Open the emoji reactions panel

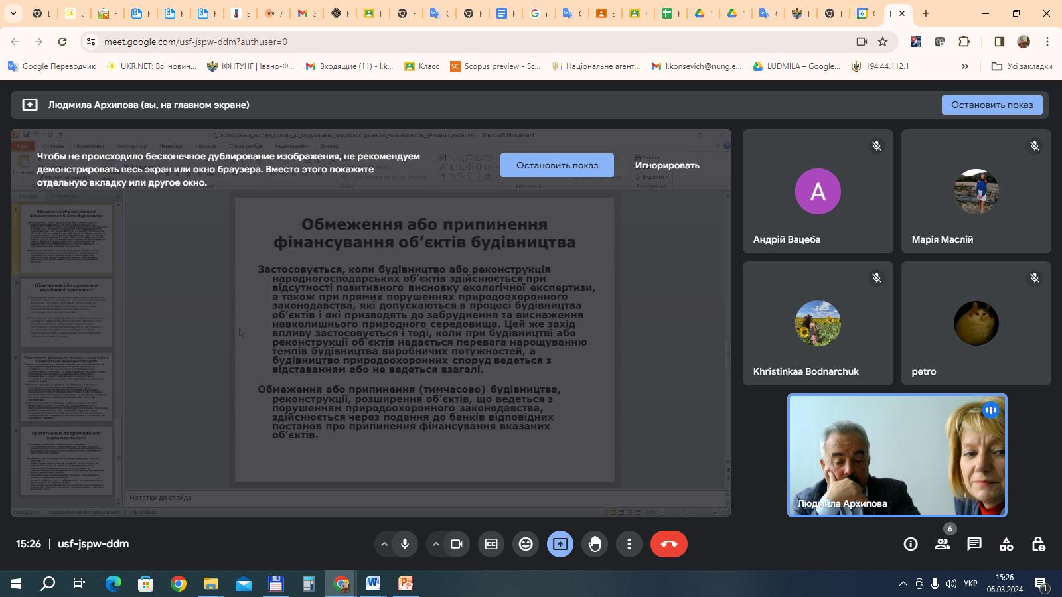[x=526, y=544]
